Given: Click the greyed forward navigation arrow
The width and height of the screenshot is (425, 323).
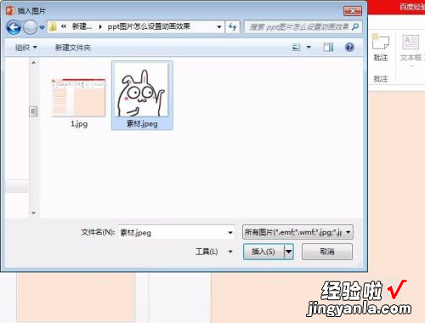Looking at the screenshot, I should point(30,27).
